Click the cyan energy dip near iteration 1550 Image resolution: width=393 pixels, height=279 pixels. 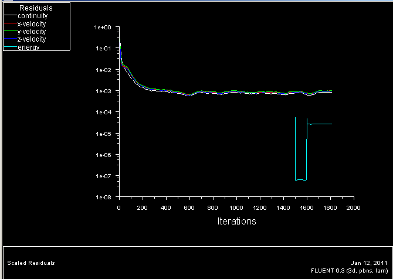coord(300,179)
